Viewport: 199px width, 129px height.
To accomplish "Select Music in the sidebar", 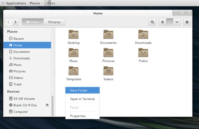I will 27,65.
